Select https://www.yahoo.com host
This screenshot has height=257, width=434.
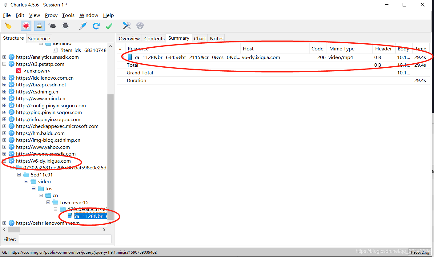click(x=43, y=147)
